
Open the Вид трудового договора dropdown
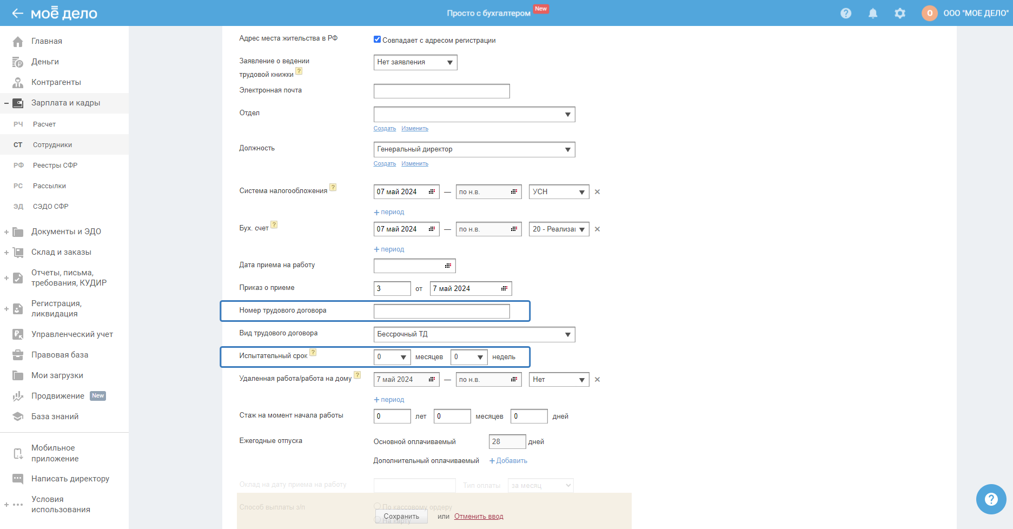pos(474,335)
